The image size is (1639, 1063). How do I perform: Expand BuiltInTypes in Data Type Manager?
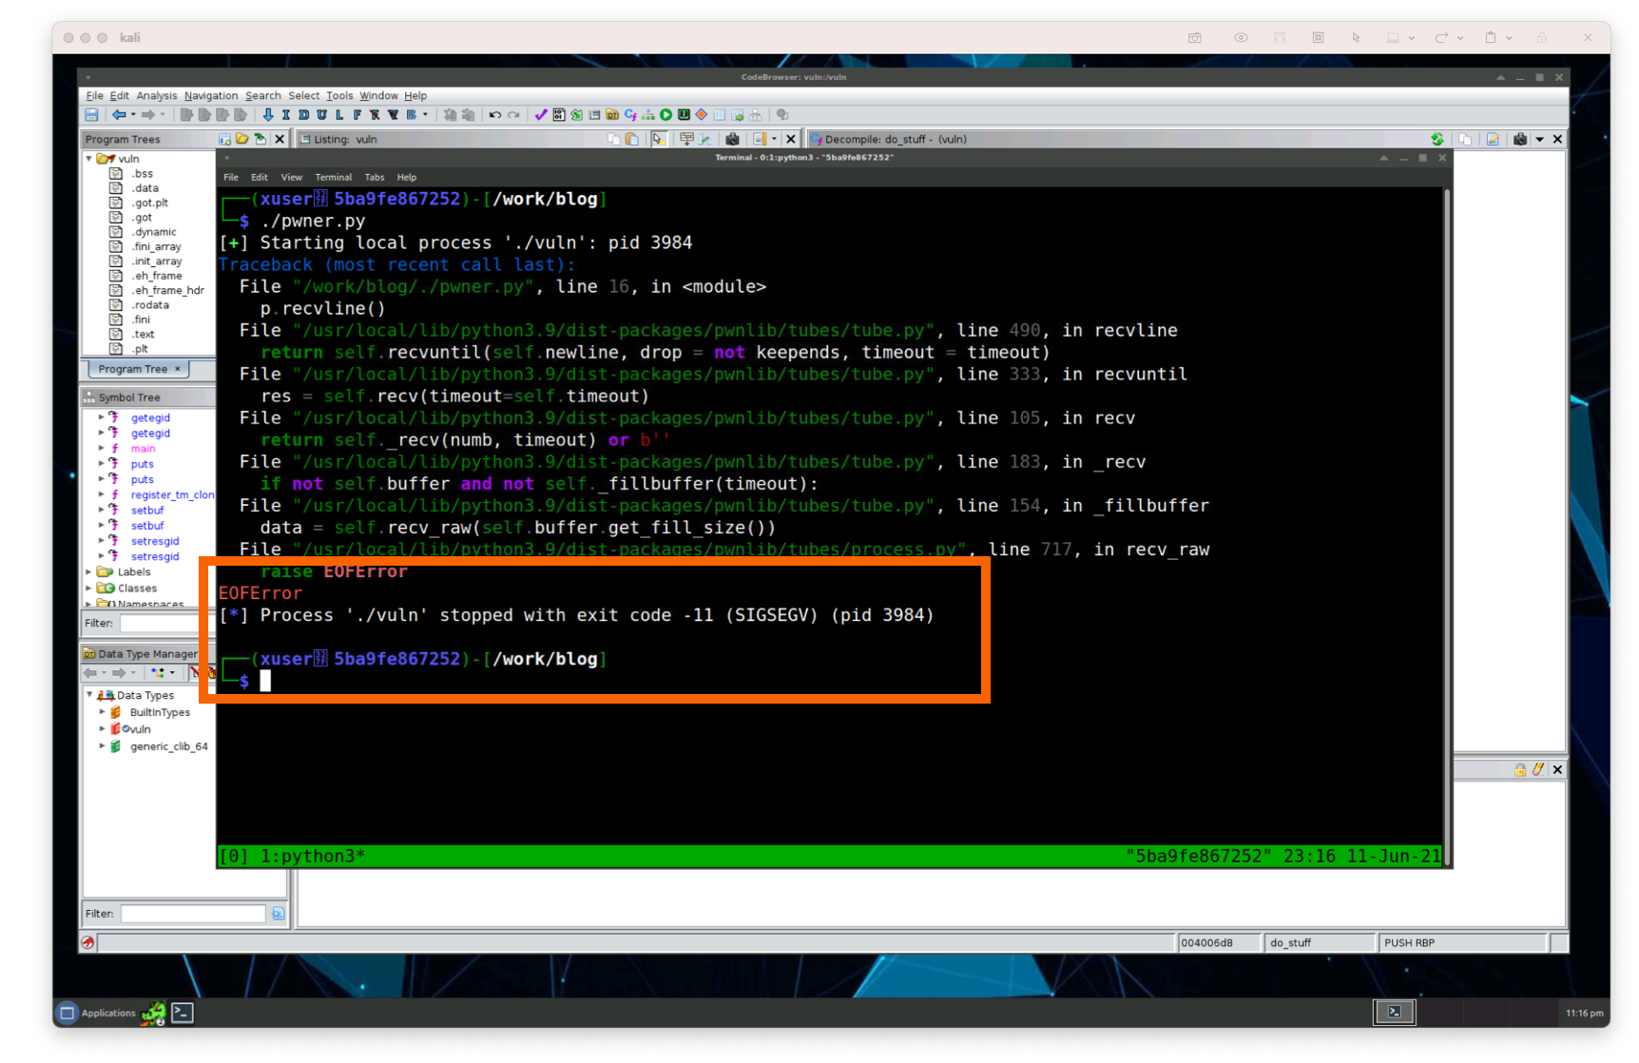(x=103, y=711)
